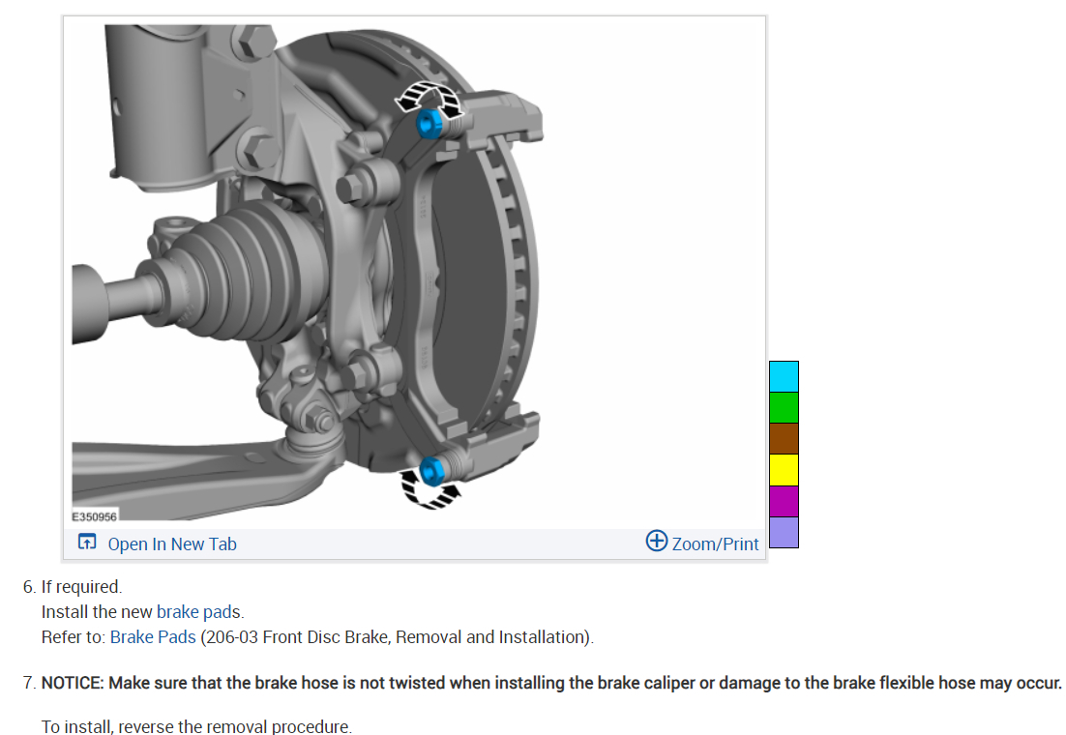1066x735 pixels.
Task: Select the yellow color swatch
Action: click(x=784, y=470)
